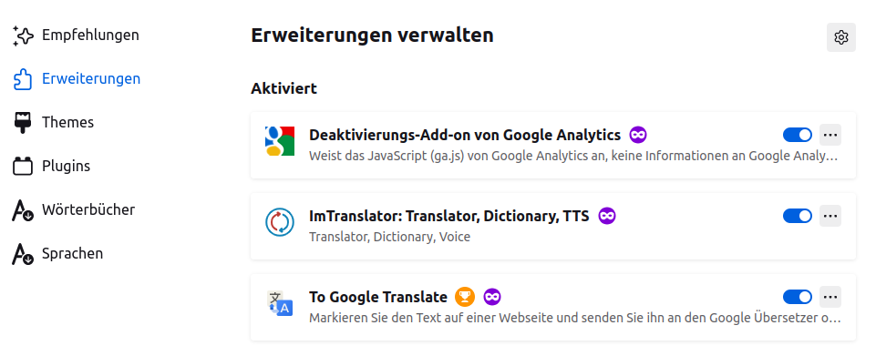Click the orange trophy badge on To Google Translate
This screenshot has height=356, width=876.
465,297
